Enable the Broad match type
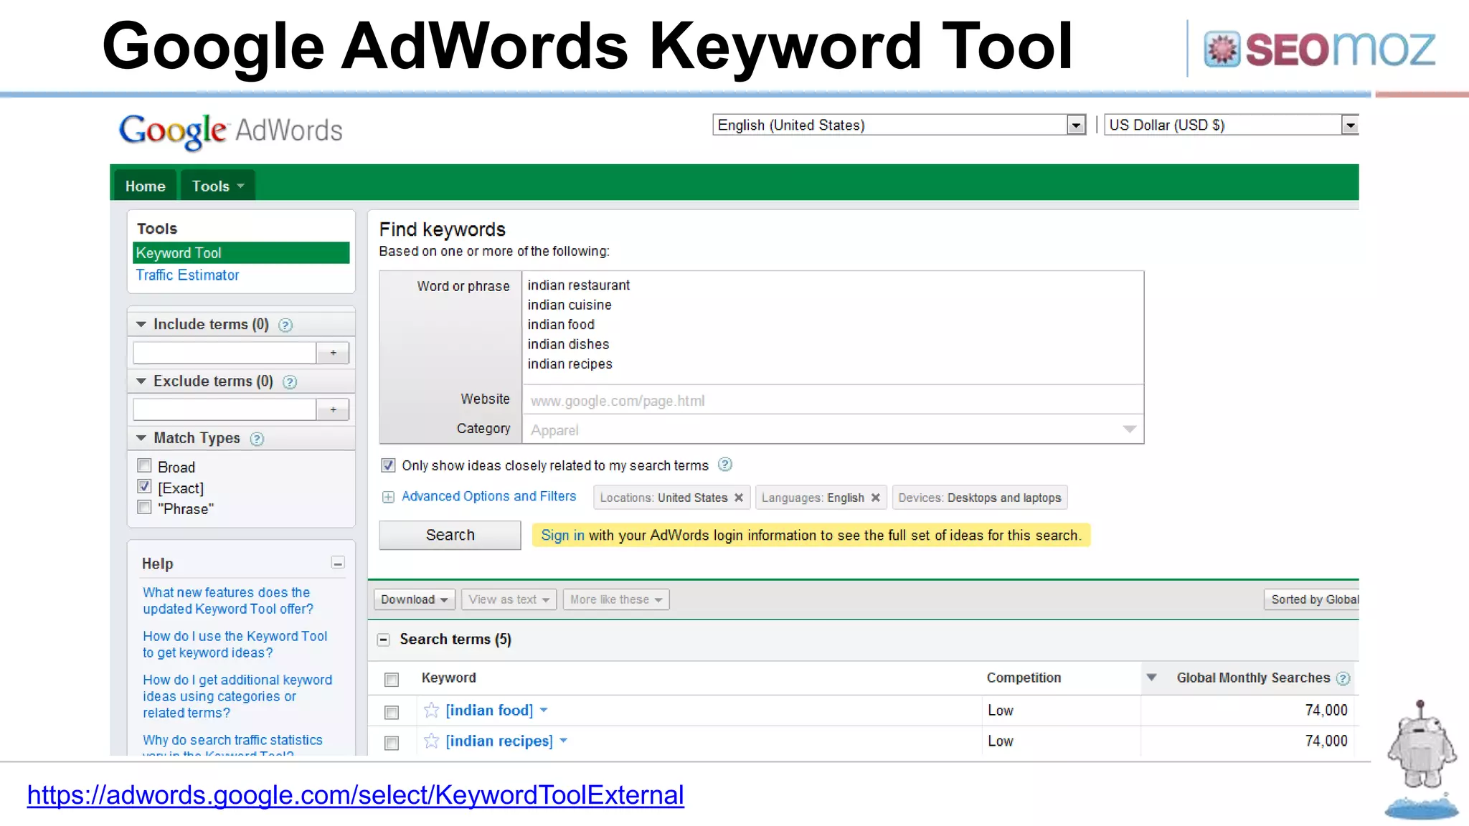Screen dimensions: 1469x826 point(144,465)
